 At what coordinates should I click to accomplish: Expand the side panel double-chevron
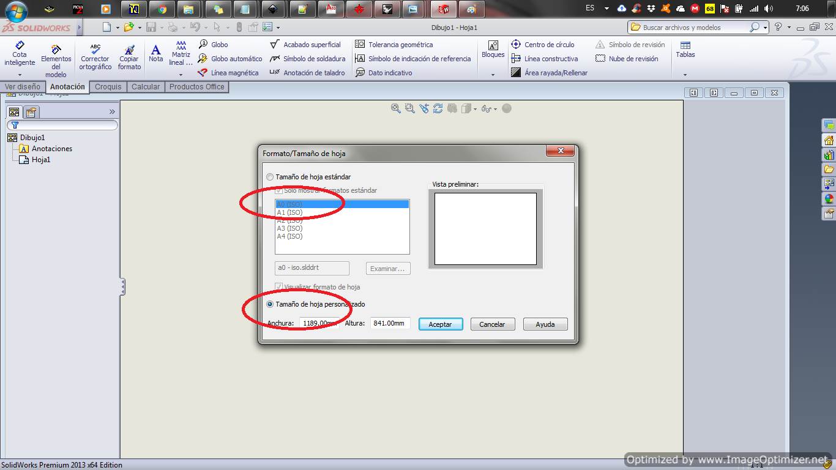(112, 111)
